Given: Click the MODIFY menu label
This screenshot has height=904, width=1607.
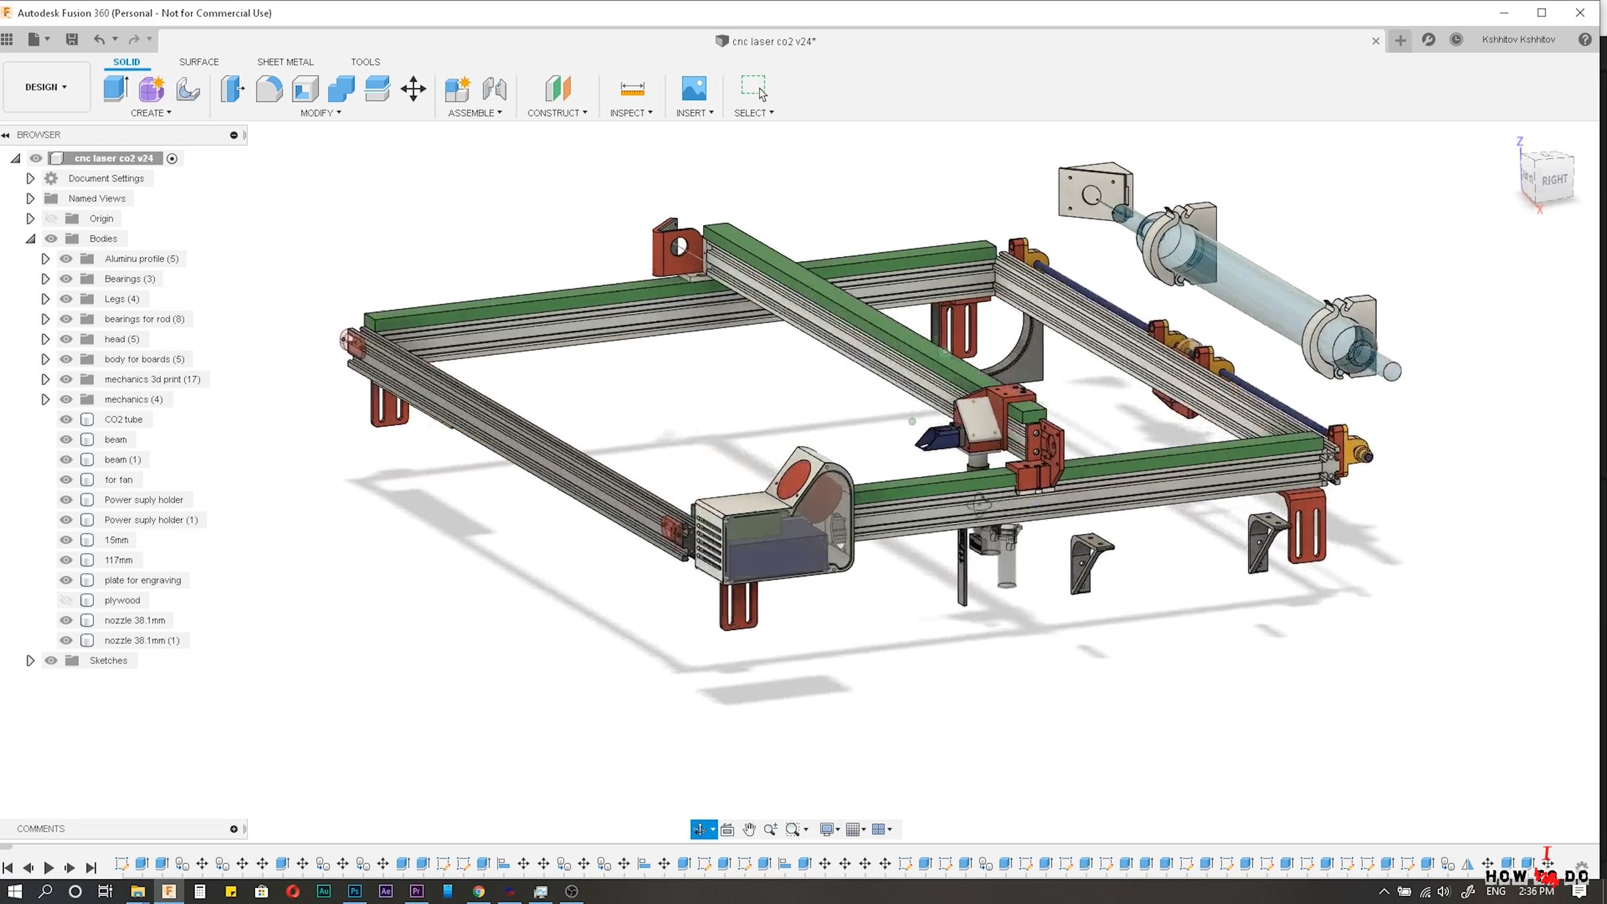Looking at the screenshot, I should [321, 113].
